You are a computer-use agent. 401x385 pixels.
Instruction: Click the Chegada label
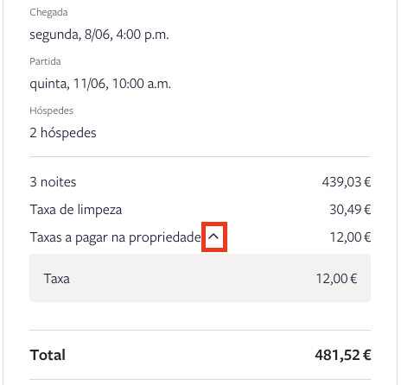coord(48,12)
